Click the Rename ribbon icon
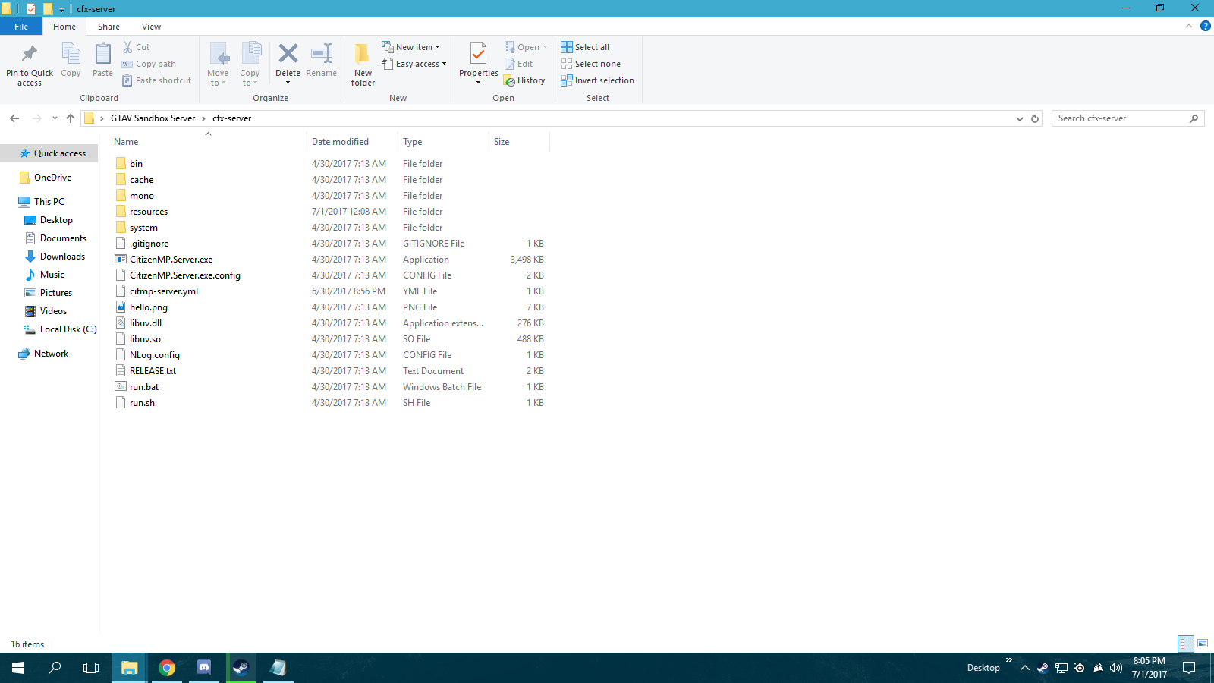This screenshot has width=1214, height=683. pos(322,61)
